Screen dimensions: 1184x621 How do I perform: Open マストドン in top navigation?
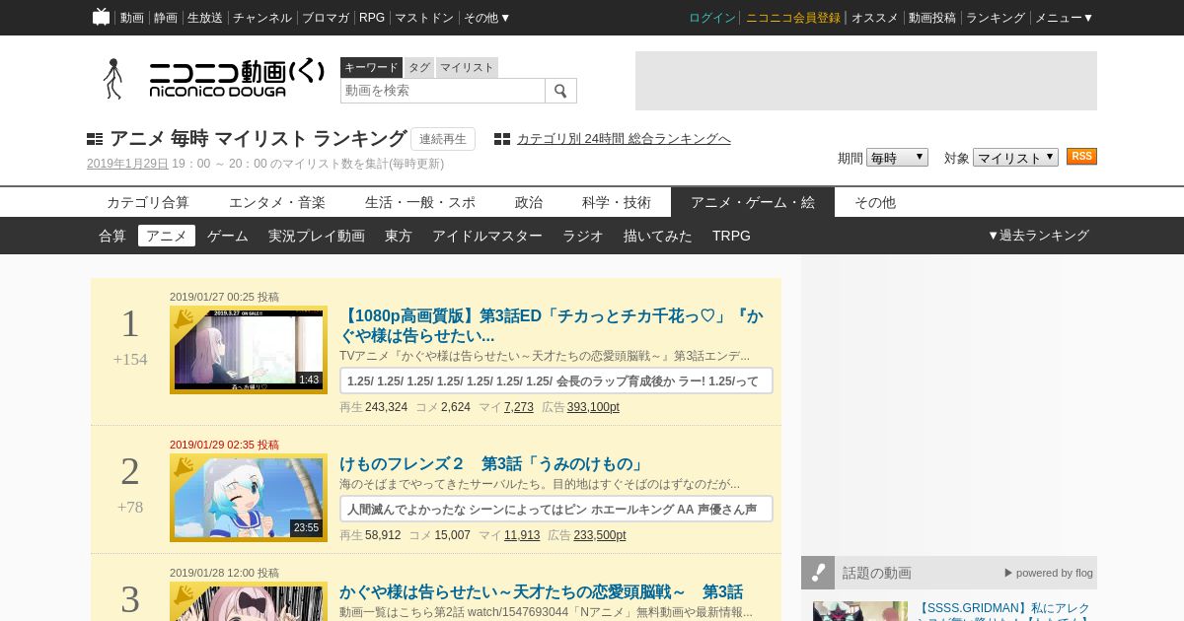point(424,18)
